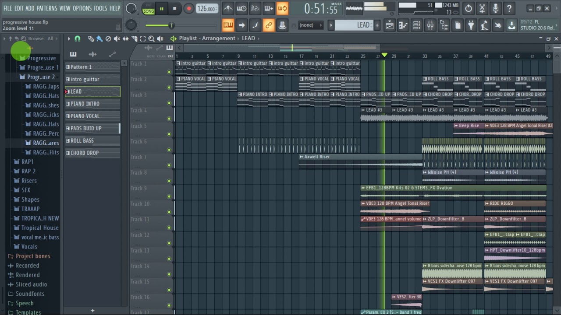This screenshot has width=561, height=315.
Task: Click the step-edit arrow icon
Action: click(241, 25)
